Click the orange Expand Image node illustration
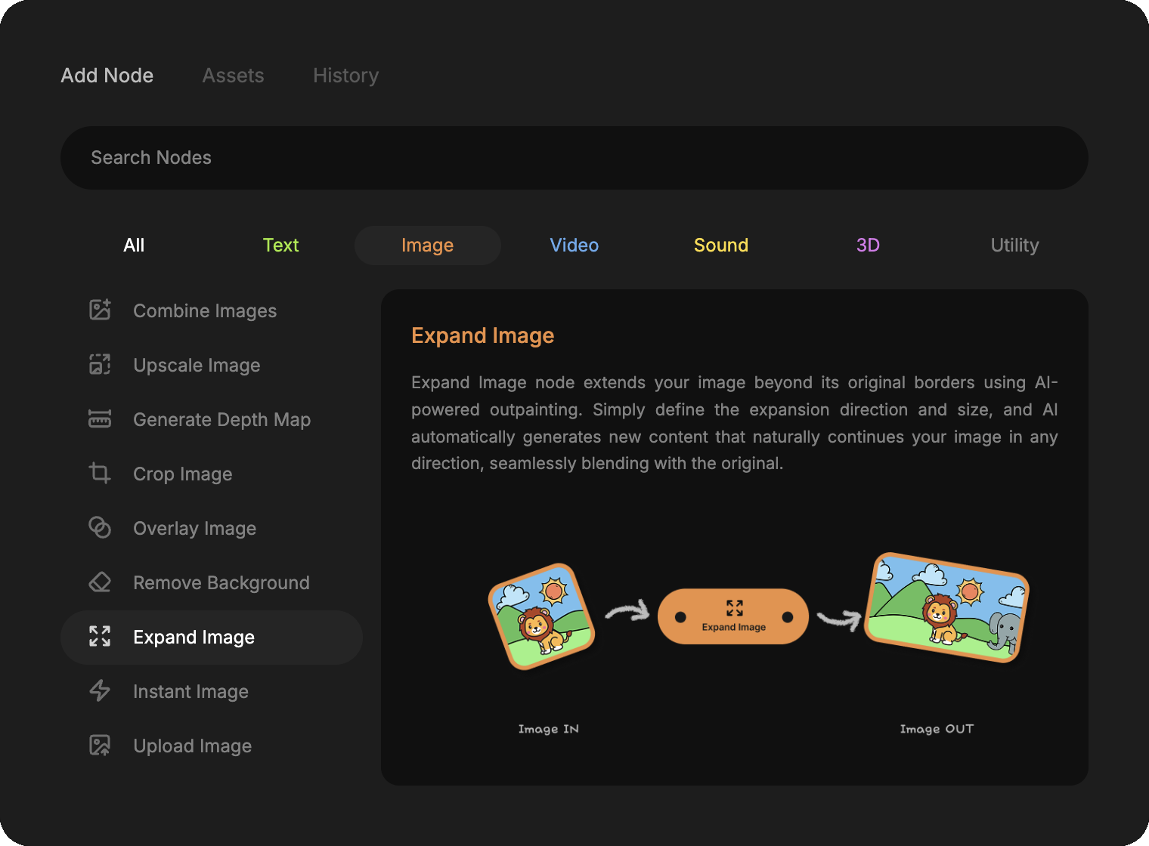 click(x=732, y=616)
